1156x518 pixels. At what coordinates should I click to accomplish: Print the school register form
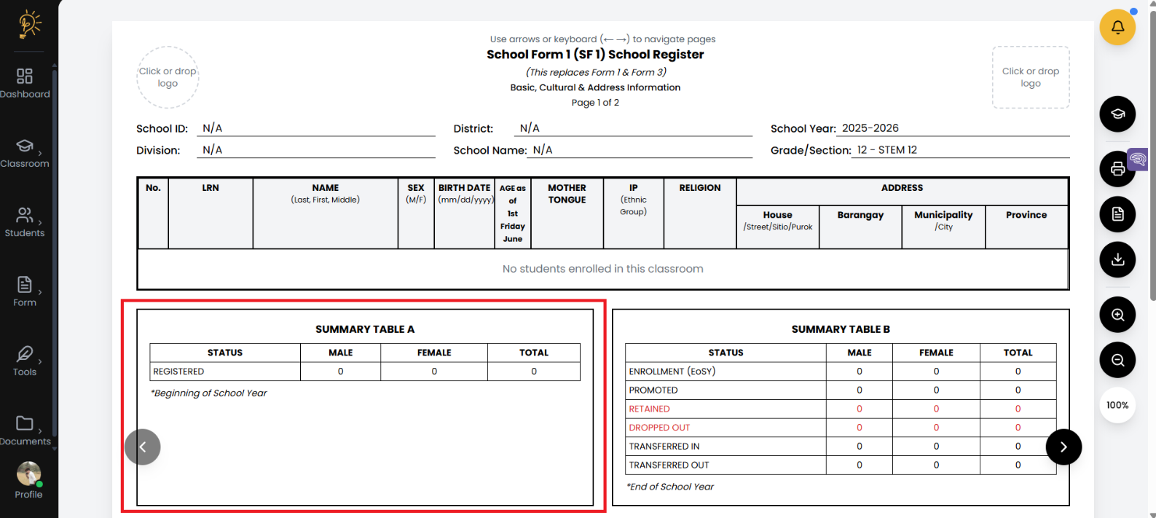pyautogui.click(x=1117, y=169)
